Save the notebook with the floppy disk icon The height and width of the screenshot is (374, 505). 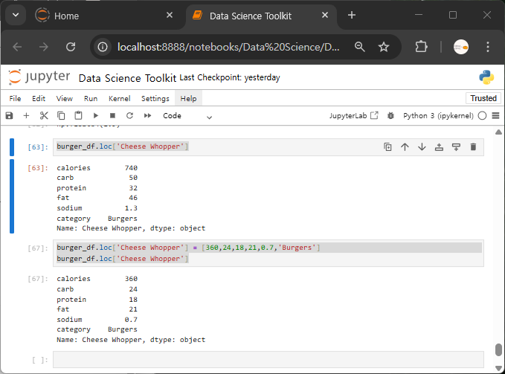pyautogui.click(x=10, y=115)
